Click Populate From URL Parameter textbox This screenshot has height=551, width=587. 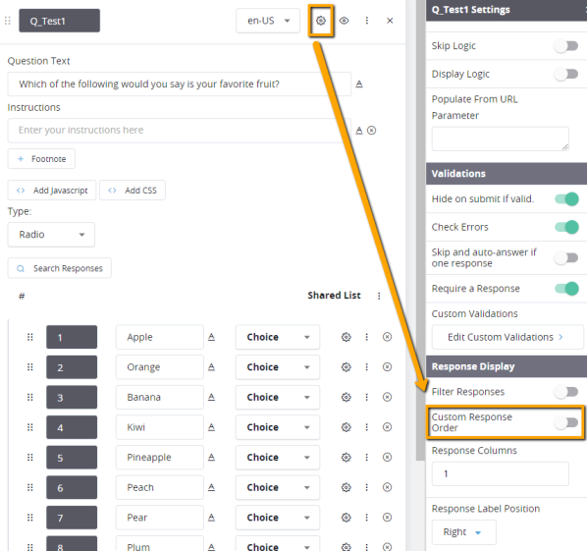coord(501,138)
